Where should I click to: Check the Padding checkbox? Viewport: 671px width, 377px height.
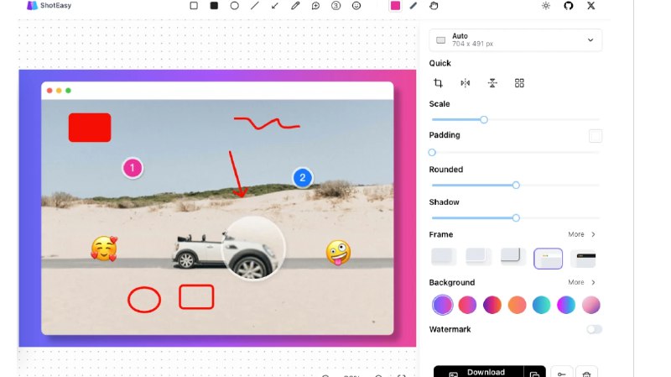tap(596, 136)
